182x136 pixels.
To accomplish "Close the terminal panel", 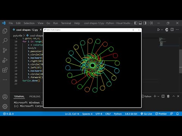I will click(x=178, y=96).
